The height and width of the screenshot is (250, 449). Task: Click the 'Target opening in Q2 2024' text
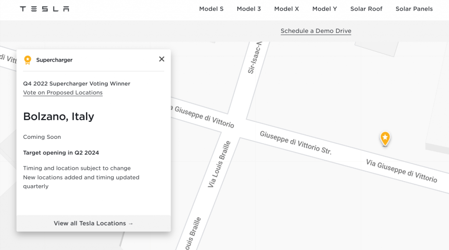click(61, 153)
